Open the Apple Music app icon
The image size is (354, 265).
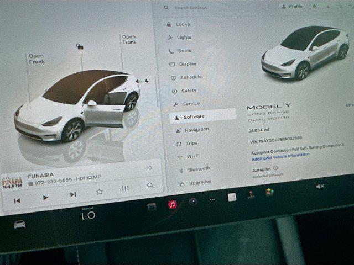[173, 205]
